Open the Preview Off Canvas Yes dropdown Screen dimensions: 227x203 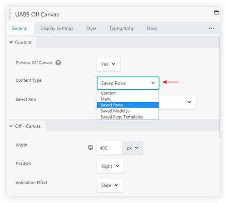pyautogui.click(x=109, y=64)
